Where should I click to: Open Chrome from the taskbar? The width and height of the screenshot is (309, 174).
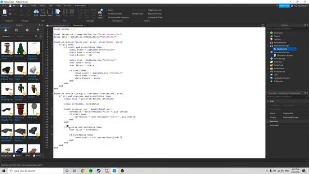(x=83, y=171)
